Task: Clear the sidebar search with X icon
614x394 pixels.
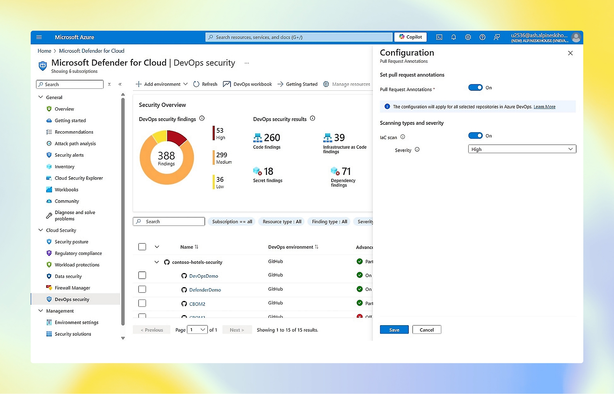Action: click(109, 84)
